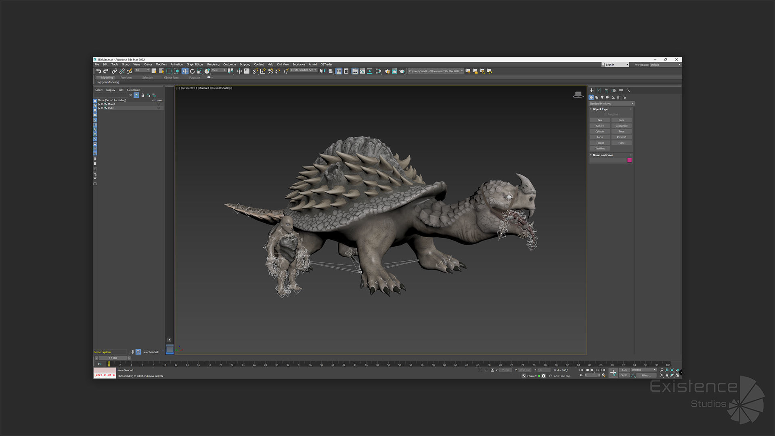This screenshot has width=775, height=436.
Task: Play the animation
Action: (592, 370)
